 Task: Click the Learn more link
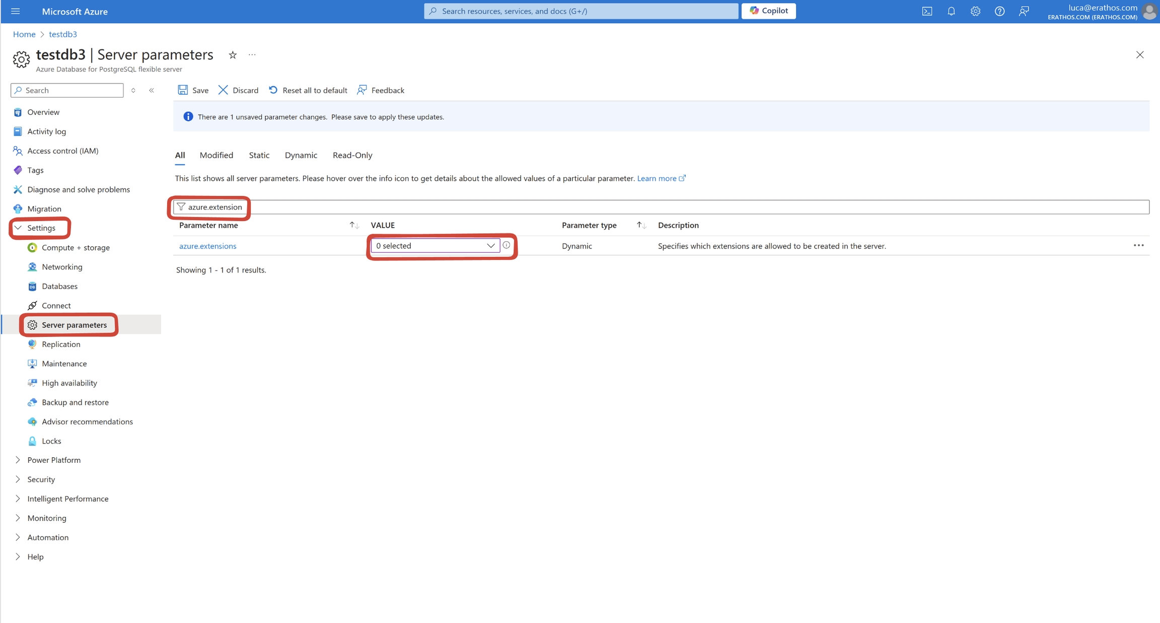click(x=657, y=178)
